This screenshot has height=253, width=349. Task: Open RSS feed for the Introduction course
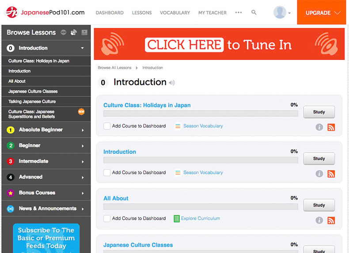click(331, 174)
